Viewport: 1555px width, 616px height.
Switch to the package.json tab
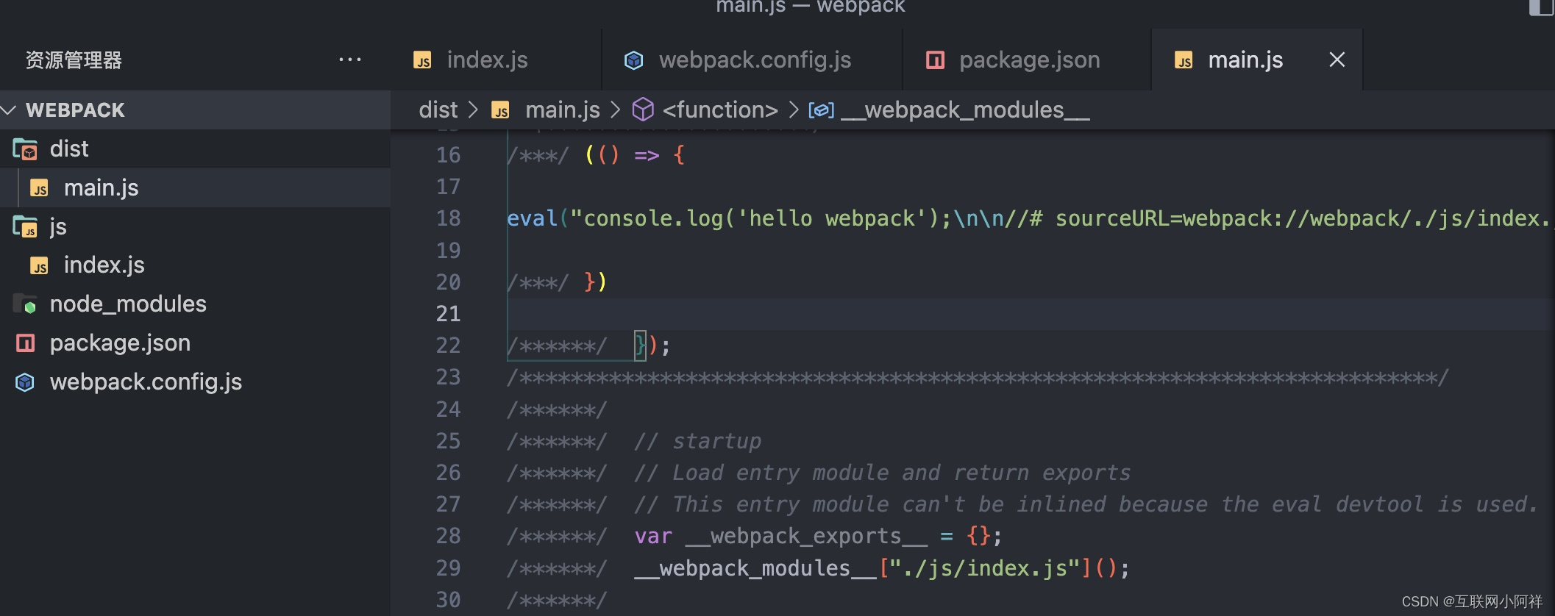pyautogui.click(x=1029, y=60)
